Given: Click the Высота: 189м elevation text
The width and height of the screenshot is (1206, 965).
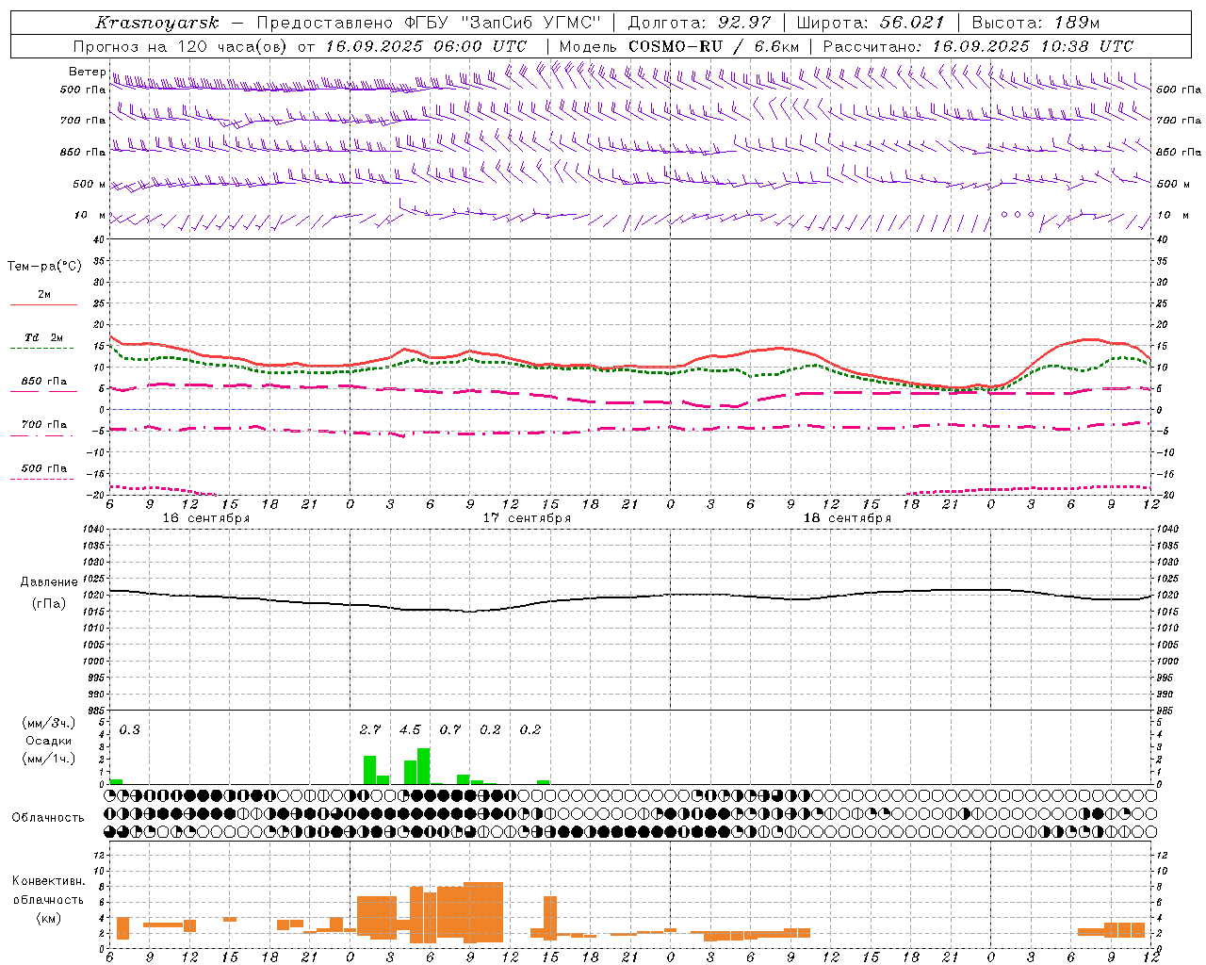Looking at the screenshot, I should [x=1035, y=23].
